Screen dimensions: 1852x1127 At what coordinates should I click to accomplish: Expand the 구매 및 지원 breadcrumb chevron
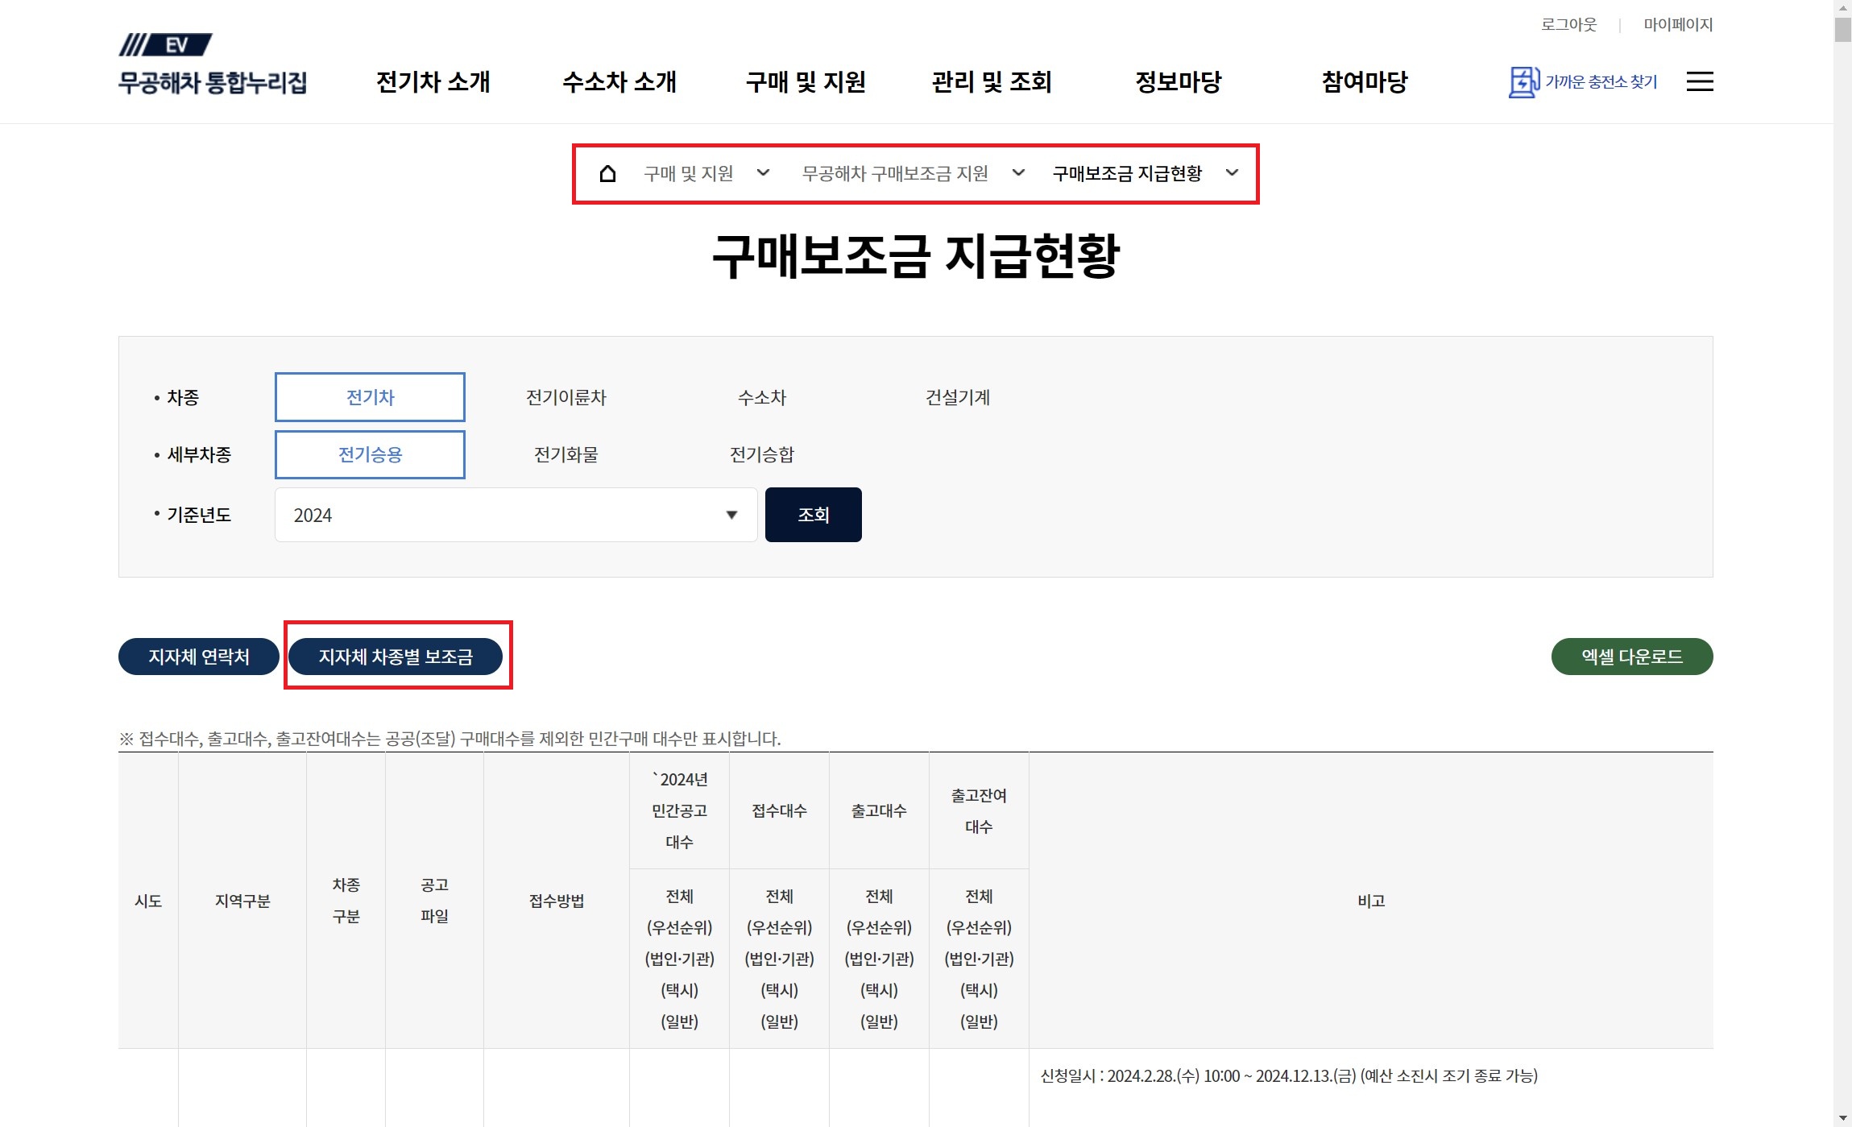pos(763,172)
